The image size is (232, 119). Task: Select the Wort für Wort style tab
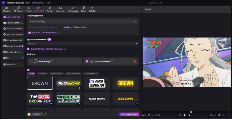(73, 73)
